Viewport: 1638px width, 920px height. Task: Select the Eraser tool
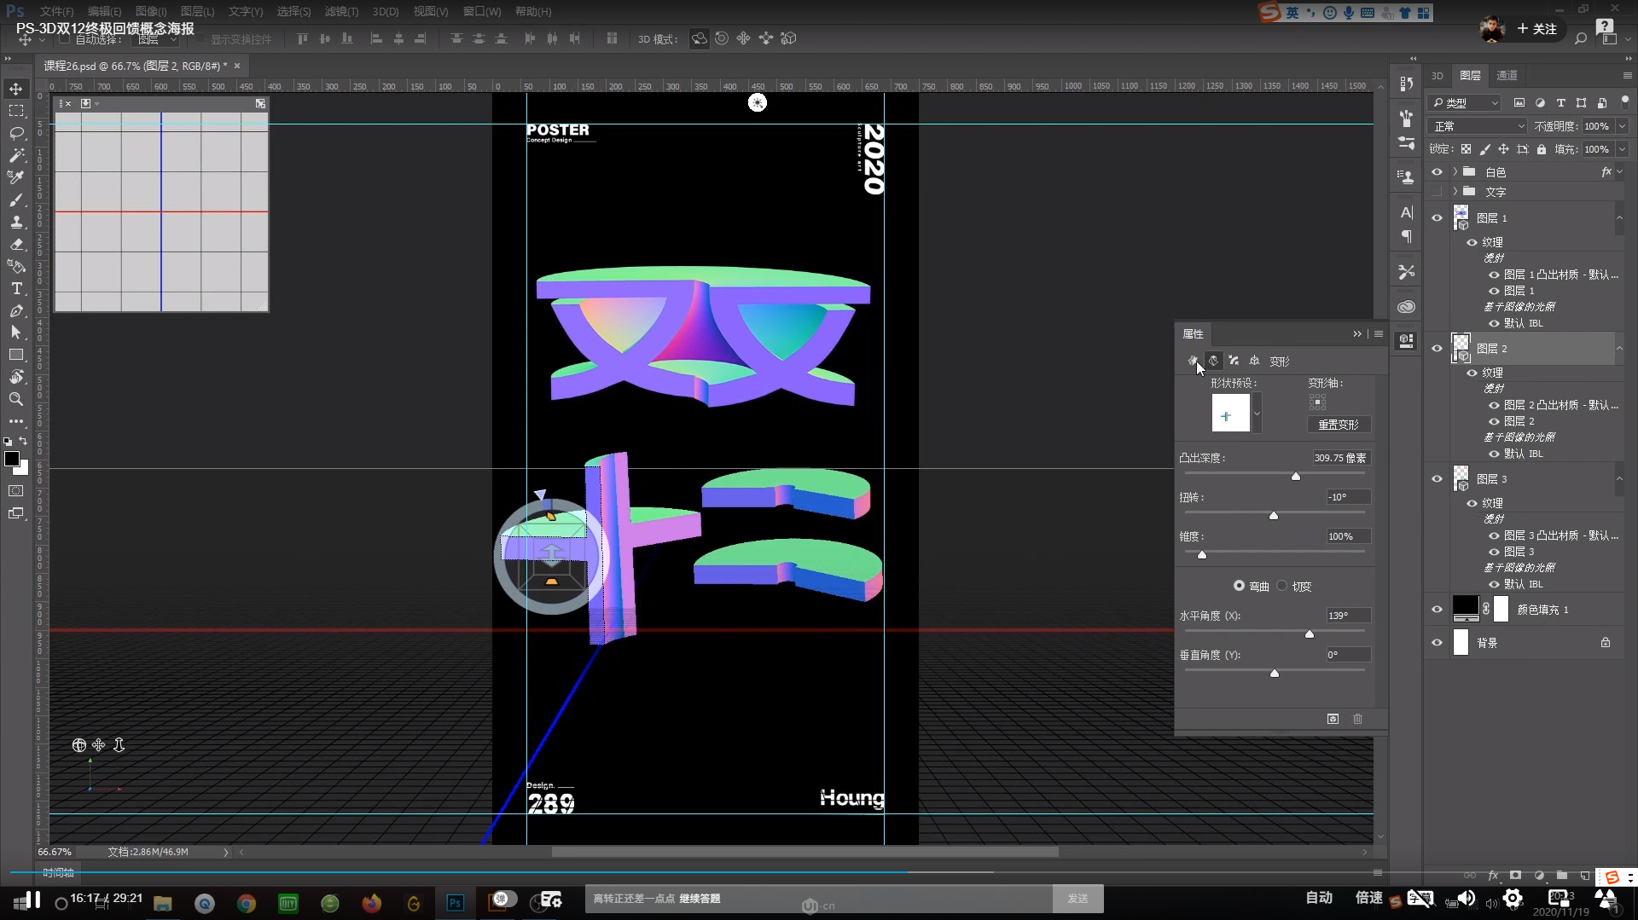coord(16,244)
